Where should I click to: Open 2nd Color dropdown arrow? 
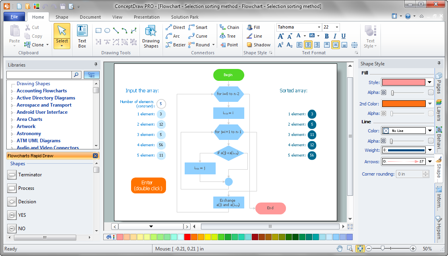coord(430,104)
